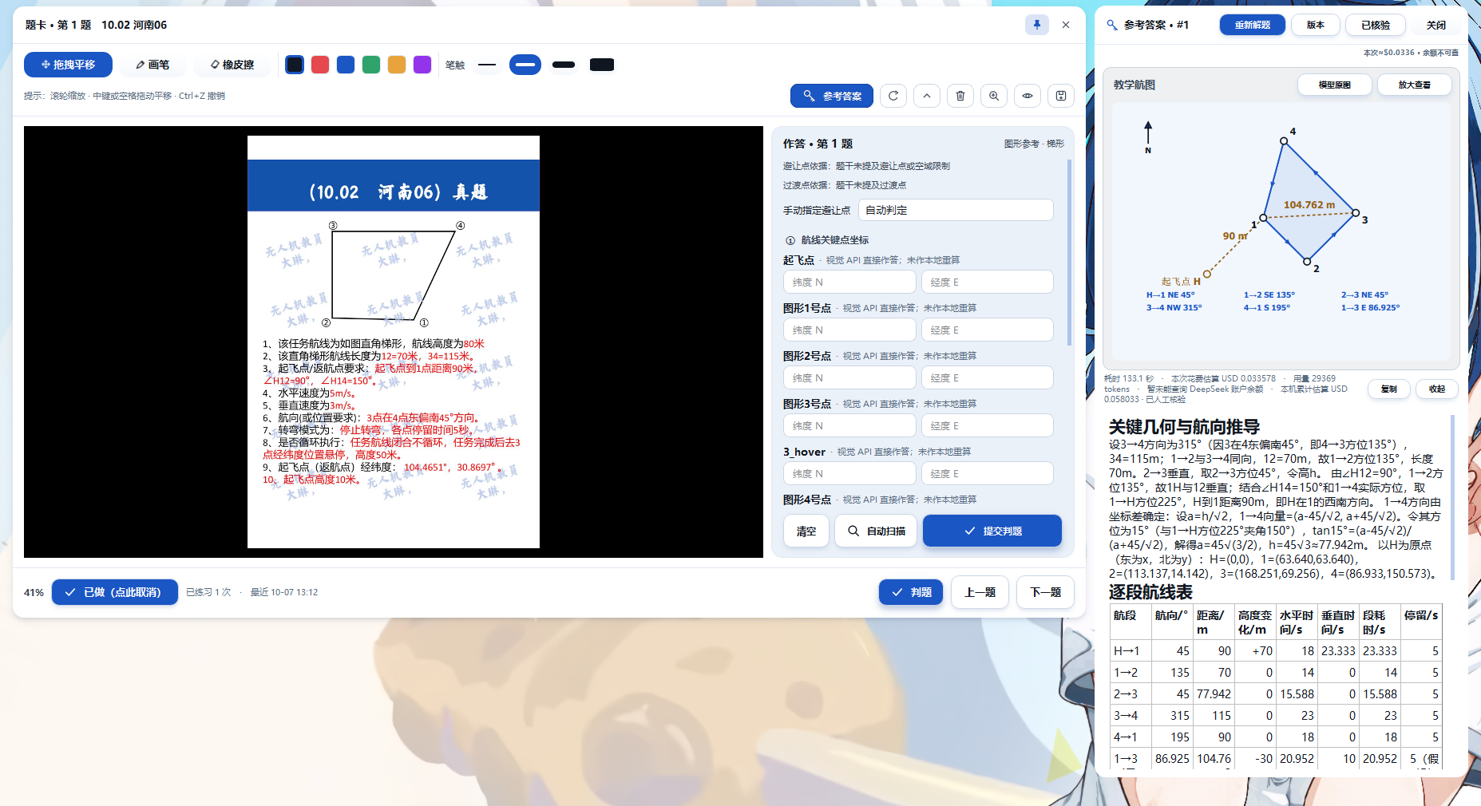Click the 自动扫描 auto scan button

click(876, 531)
